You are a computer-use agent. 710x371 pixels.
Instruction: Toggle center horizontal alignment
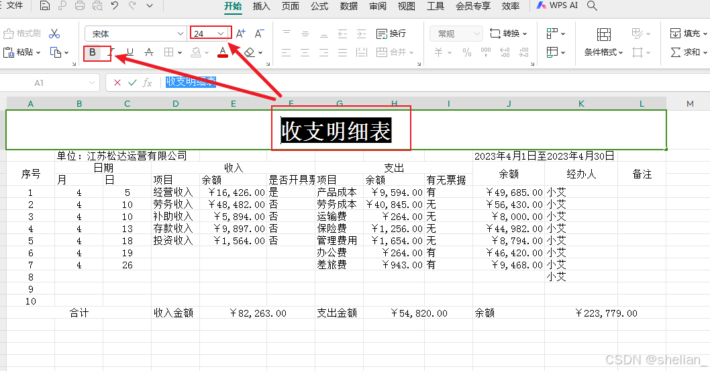click(x=305, y=52)
